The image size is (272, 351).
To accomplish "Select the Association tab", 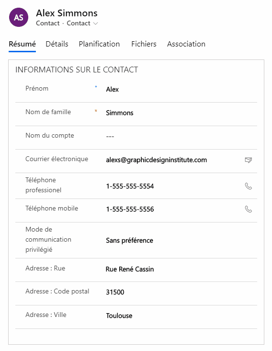I will coord(186,44).
